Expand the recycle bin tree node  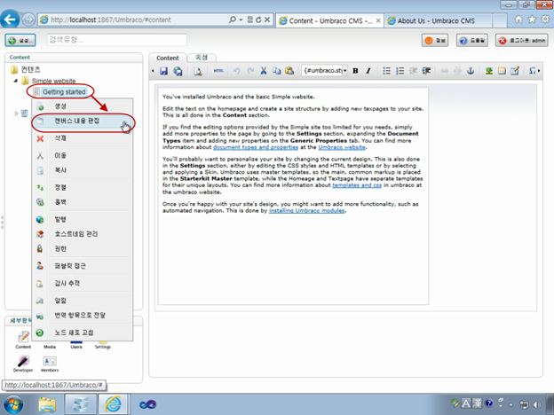pyautogui.click(x=16, y=114)
